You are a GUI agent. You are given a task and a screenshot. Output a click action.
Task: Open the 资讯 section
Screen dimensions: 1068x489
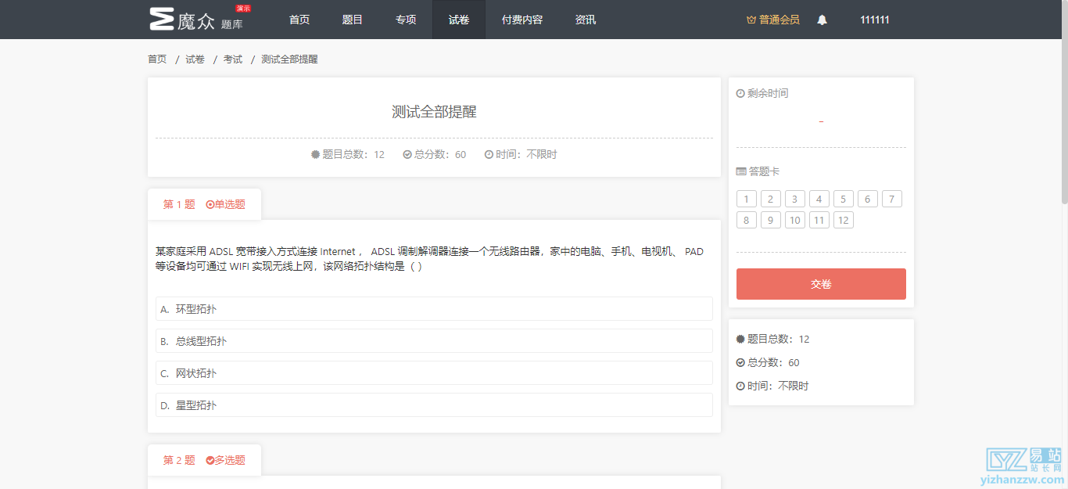(585, 20)
